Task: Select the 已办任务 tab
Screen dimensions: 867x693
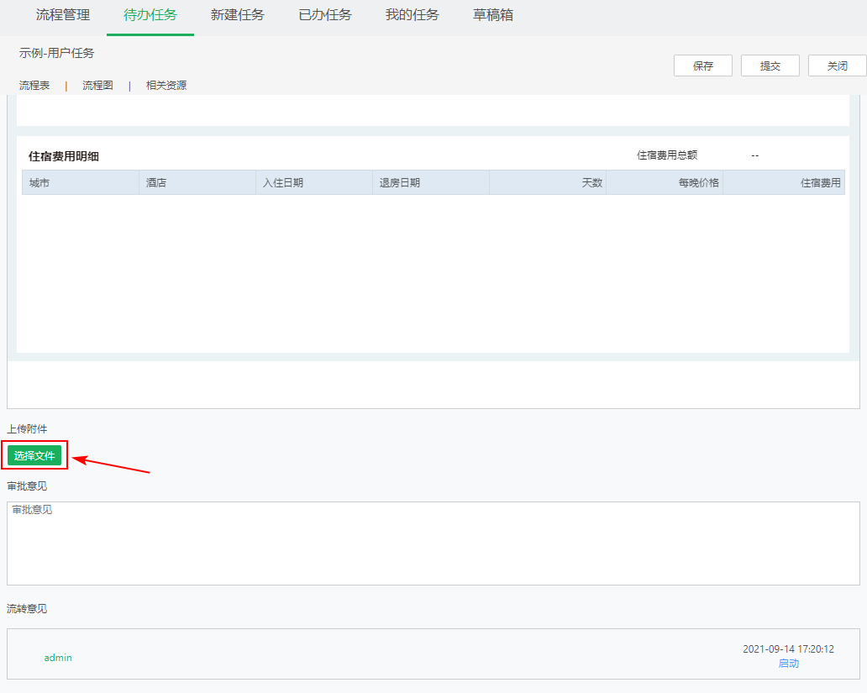Action: tap(325, 15)
